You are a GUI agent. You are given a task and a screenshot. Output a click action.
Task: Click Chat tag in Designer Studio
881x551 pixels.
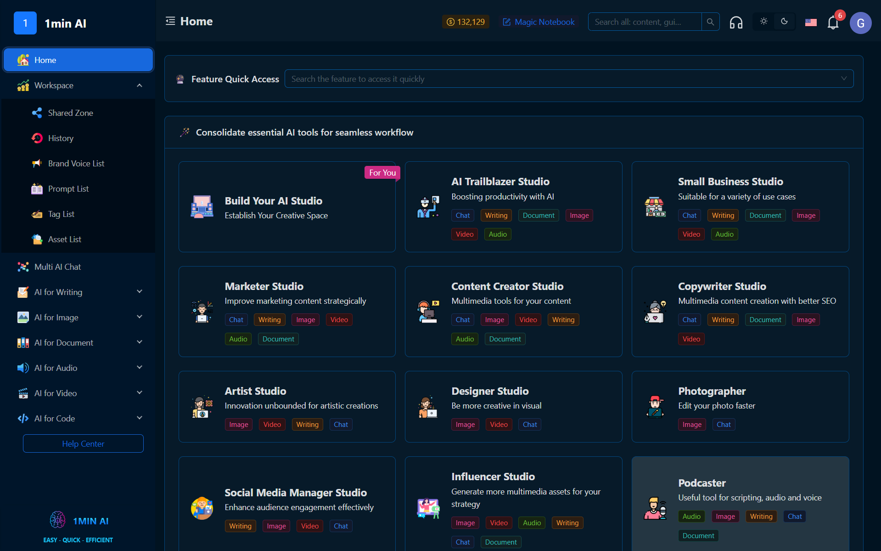coord(530,424)
